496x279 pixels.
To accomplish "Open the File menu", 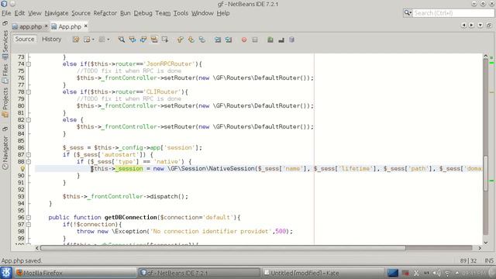I will tap(6, 13).
